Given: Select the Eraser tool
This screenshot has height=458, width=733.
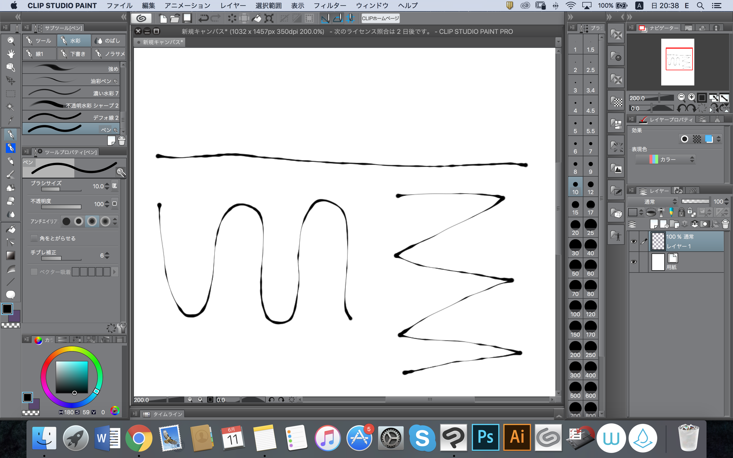Looking at the screenshot, I should 11,201.
